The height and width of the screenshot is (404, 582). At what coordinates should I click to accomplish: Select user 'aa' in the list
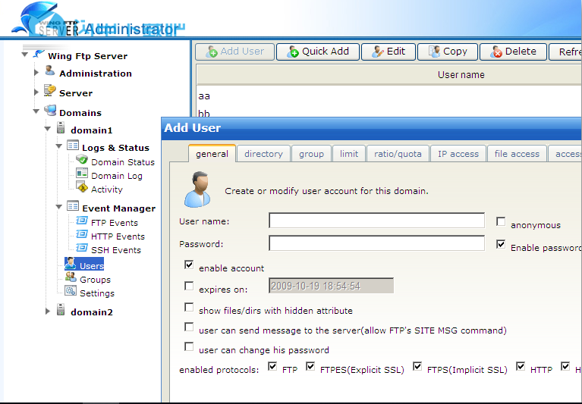[204, 96]
